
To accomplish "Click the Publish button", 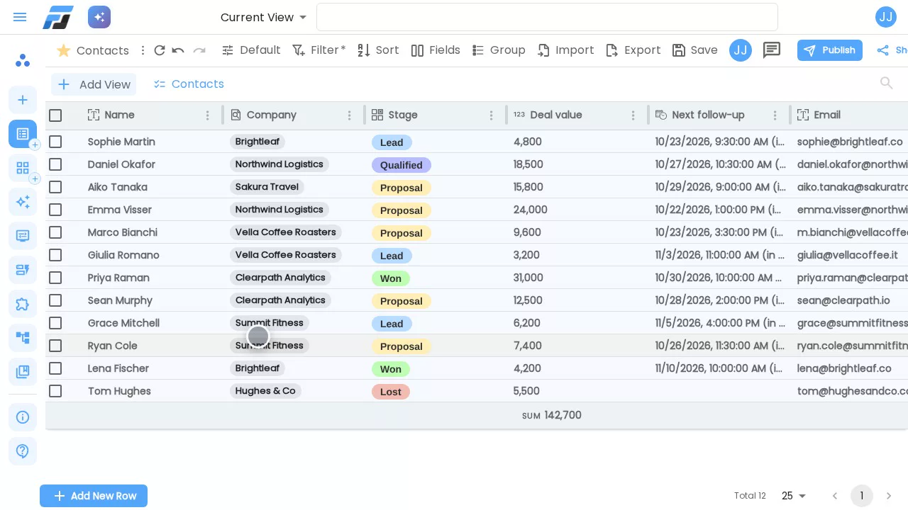I will (830, 50).
